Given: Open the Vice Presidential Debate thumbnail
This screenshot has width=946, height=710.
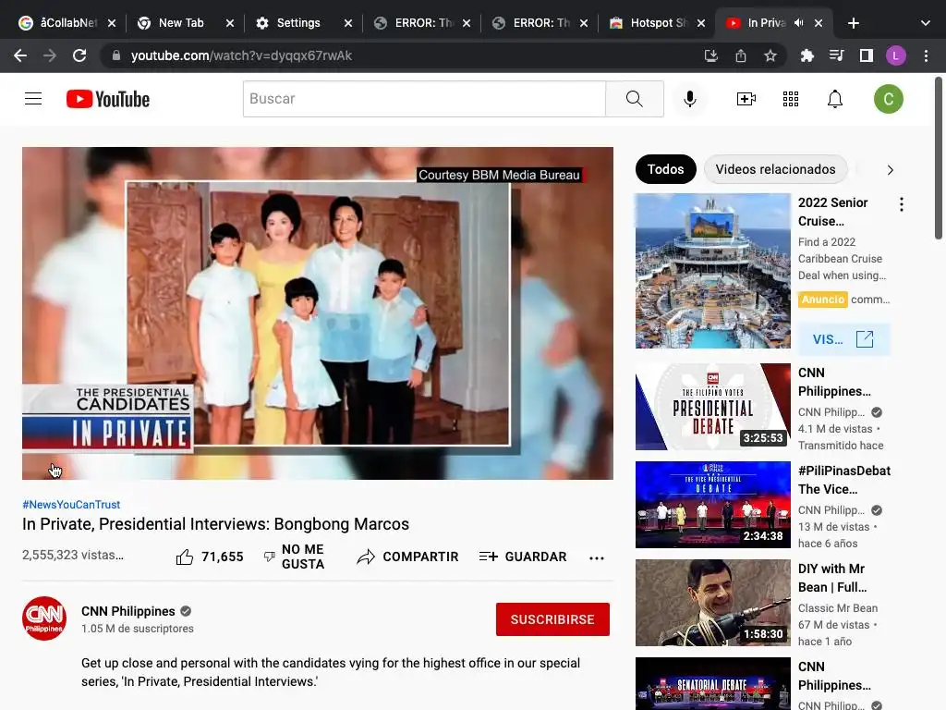Looking at the screenshot, I should coord(712,504).
